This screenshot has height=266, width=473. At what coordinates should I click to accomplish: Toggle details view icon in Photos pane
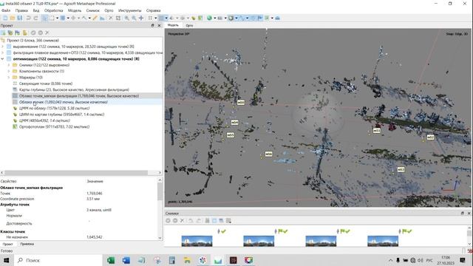coord(228,221)
